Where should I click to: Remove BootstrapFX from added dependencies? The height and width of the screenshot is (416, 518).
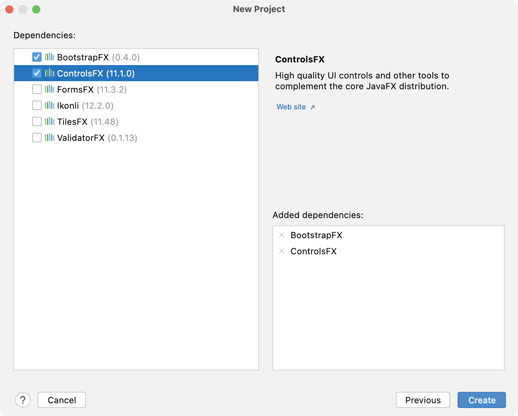click(282, 235)
